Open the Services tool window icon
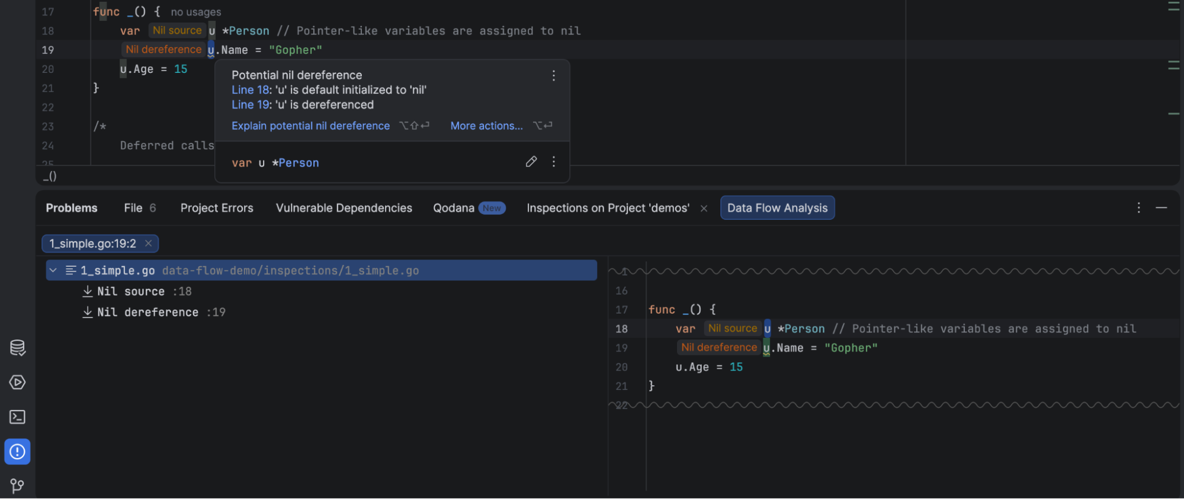1184x499 pixels. (x=17, y=382)
